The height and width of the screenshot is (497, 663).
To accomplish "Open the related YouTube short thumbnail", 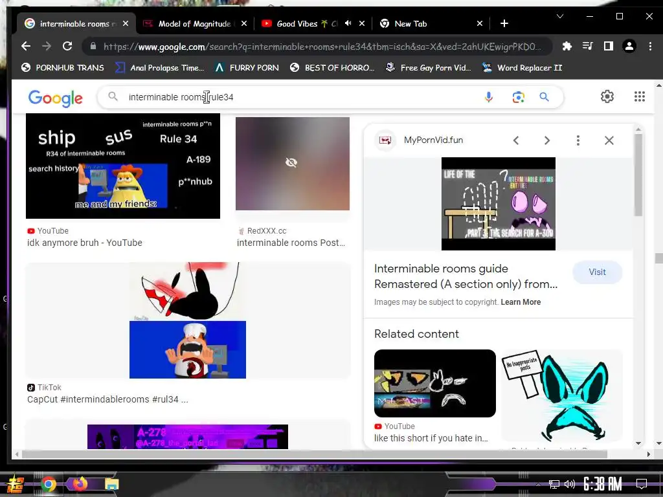I will click(x=434, y=383).
